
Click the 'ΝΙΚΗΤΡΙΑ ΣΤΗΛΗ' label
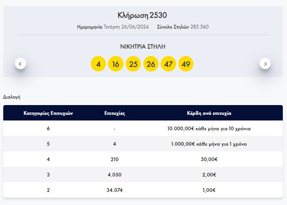pos(143,47)
